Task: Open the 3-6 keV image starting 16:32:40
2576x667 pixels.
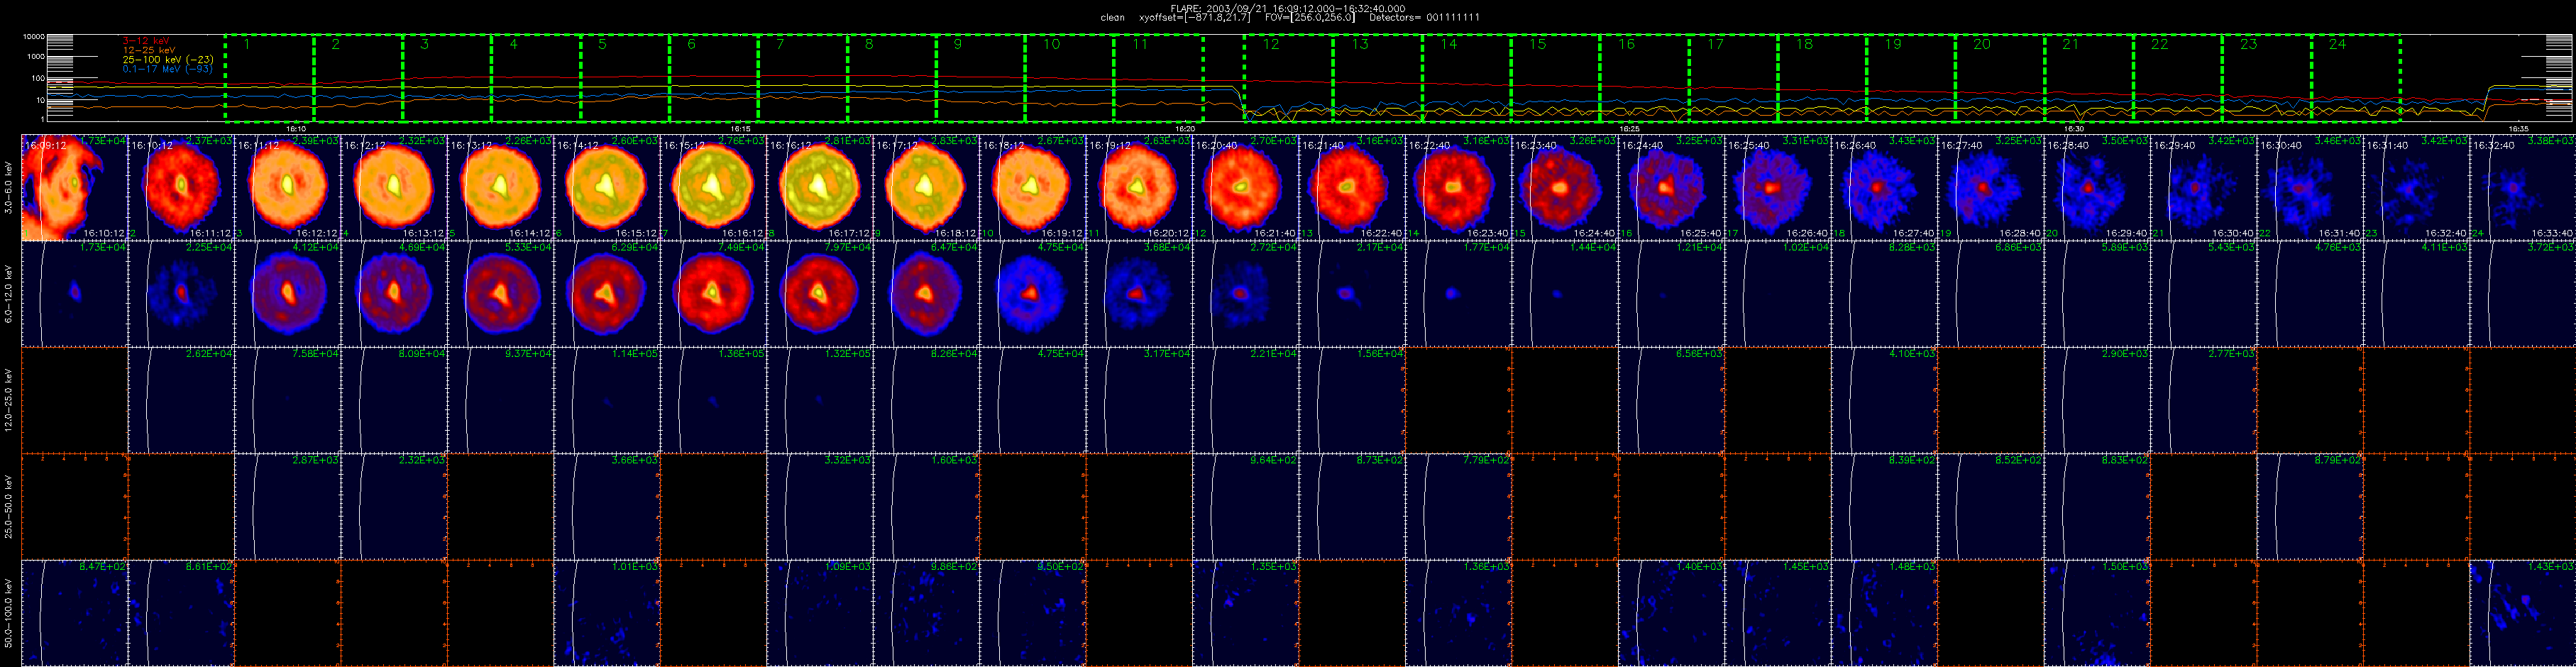Action: click(2524, 188)
